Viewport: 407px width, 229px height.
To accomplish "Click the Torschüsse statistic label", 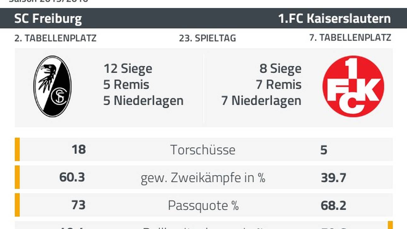I will 203,150.
